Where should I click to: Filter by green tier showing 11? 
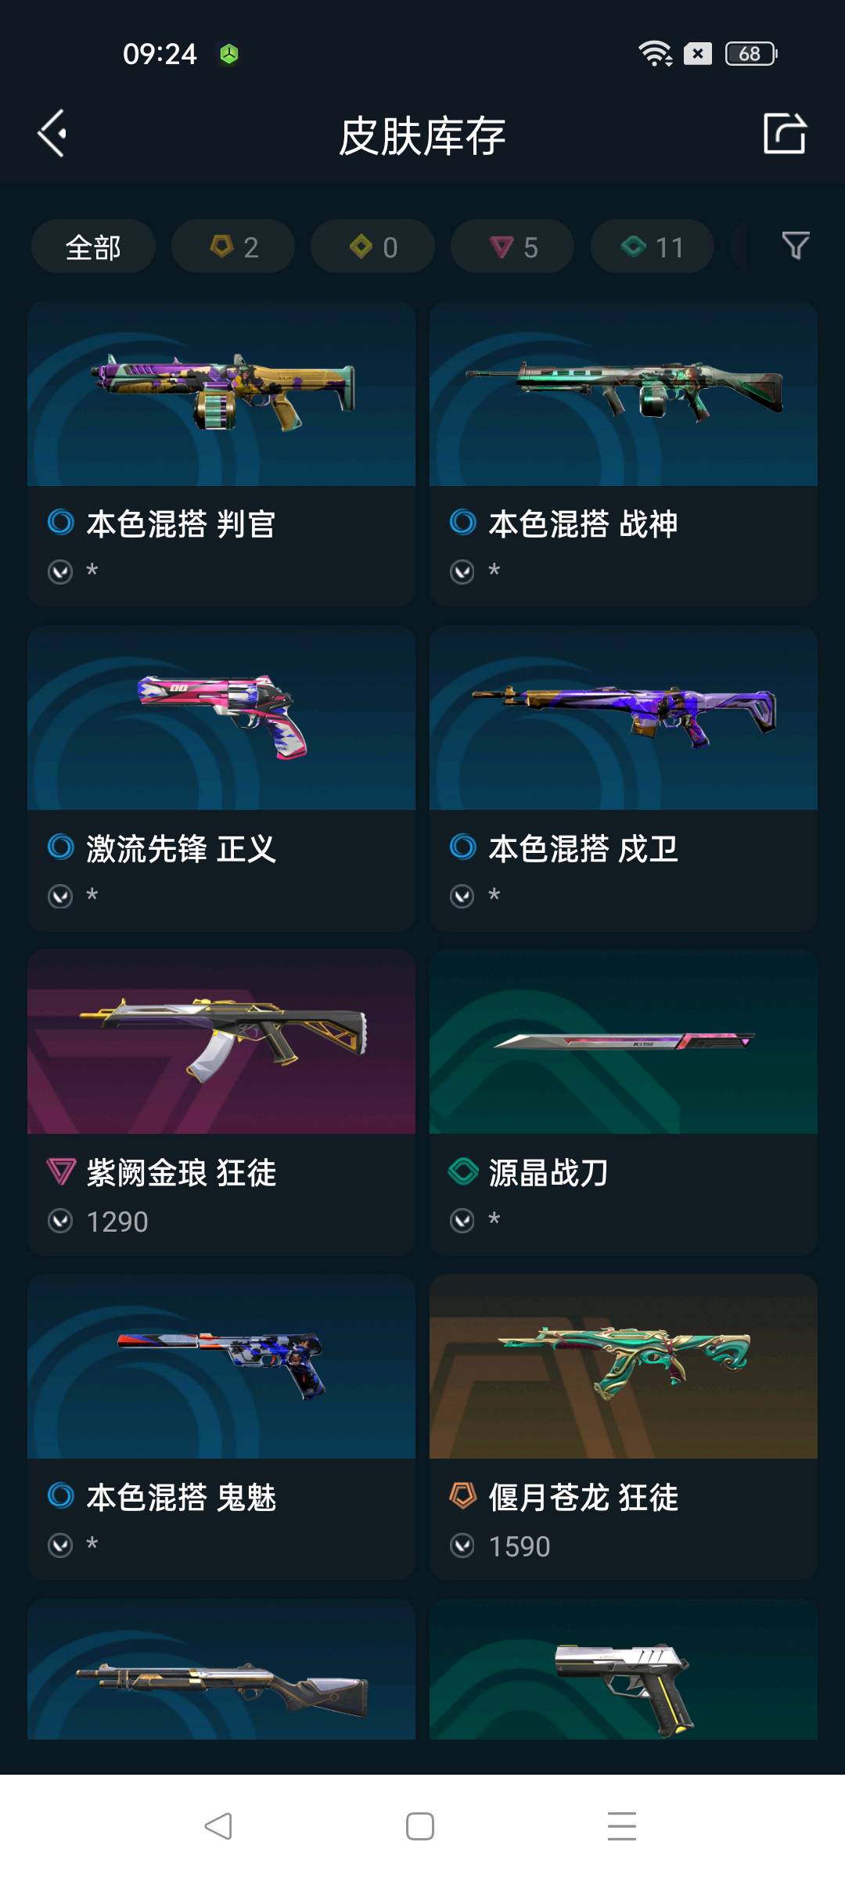click(x=652, y=246)
